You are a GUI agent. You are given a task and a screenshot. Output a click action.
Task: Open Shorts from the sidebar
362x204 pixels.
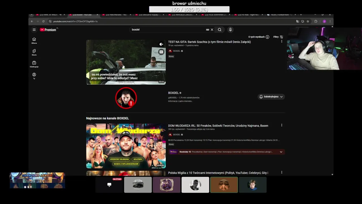(x=34, y=52)
